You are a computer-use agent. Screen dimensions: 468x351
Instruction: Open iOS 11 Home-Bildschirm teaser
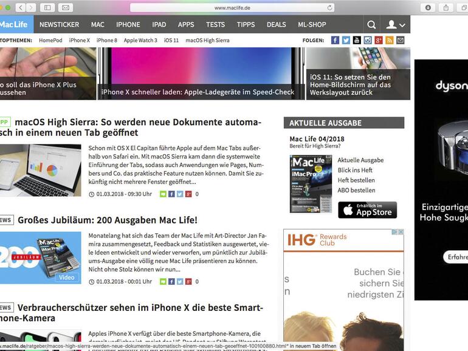(x=358, y=73)
